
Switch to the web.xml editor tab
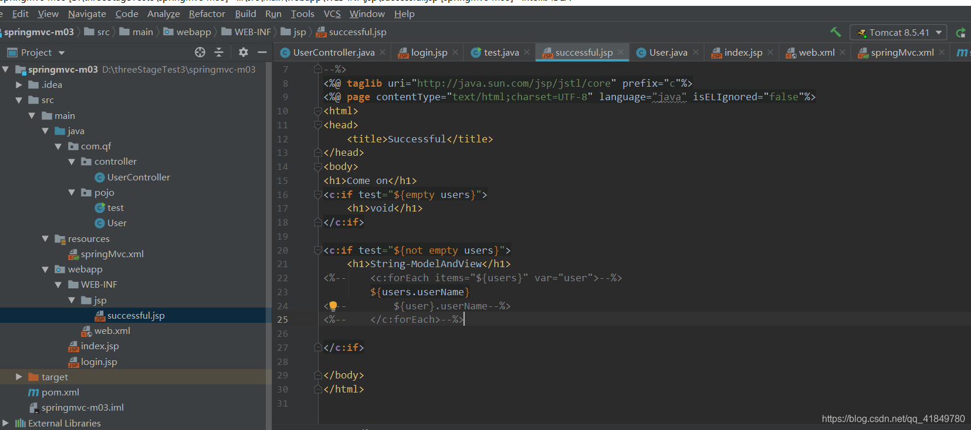coord(816,52)
